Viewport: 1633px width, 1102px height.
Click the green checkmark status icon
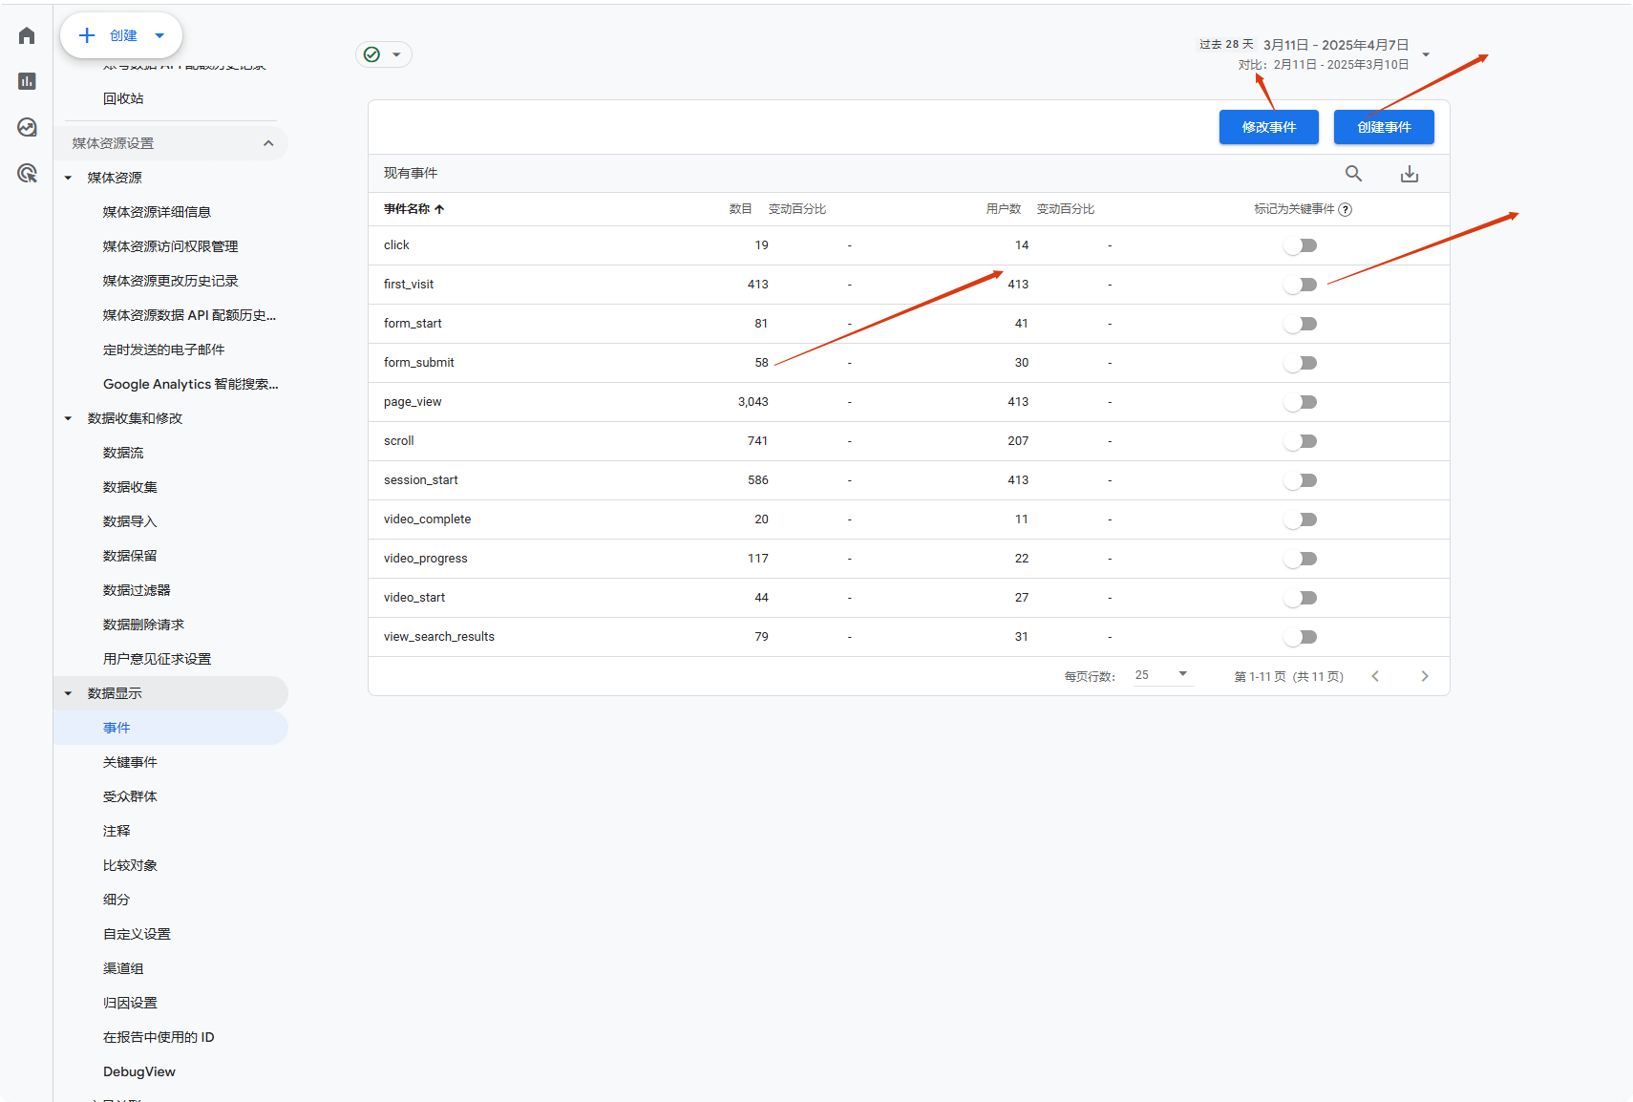tap(371, 54)
